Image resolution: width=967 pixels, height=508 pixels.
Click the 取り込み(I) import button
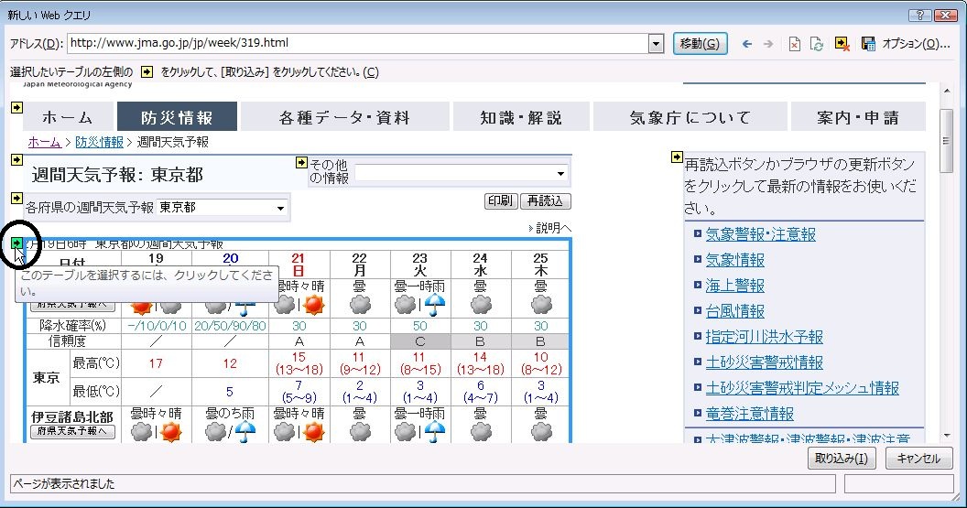842,459
